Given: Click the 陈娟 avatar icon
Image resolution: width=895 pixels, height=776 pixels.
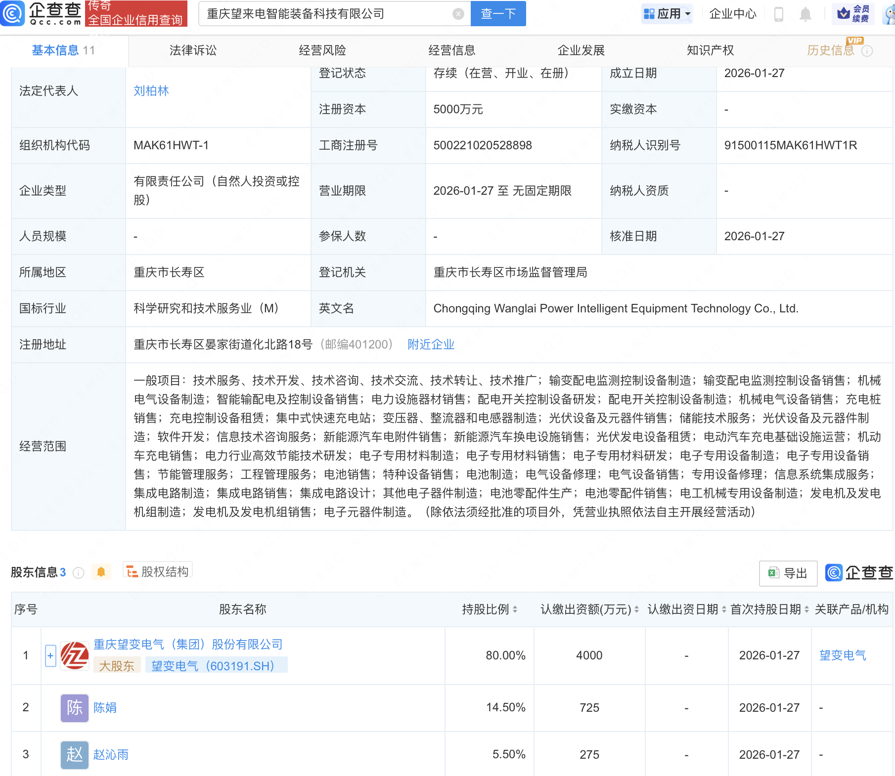Looking at the screenshot, I should 75,707.
